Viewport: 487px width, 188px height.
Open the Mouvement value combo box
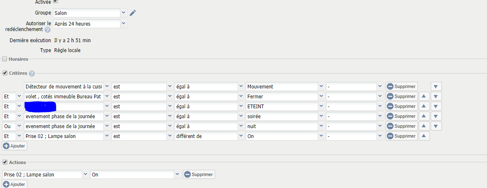coord(285,86)
